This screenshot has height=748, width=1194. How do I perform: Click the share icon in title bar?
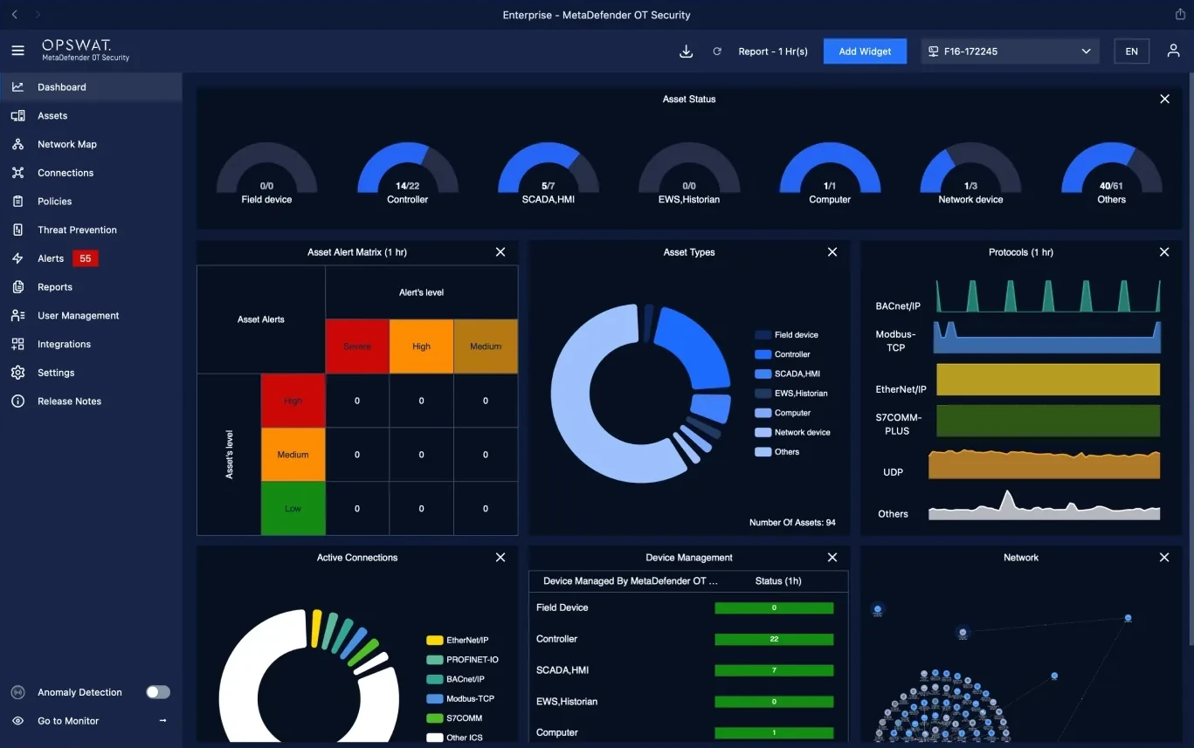coord(1180,14)
